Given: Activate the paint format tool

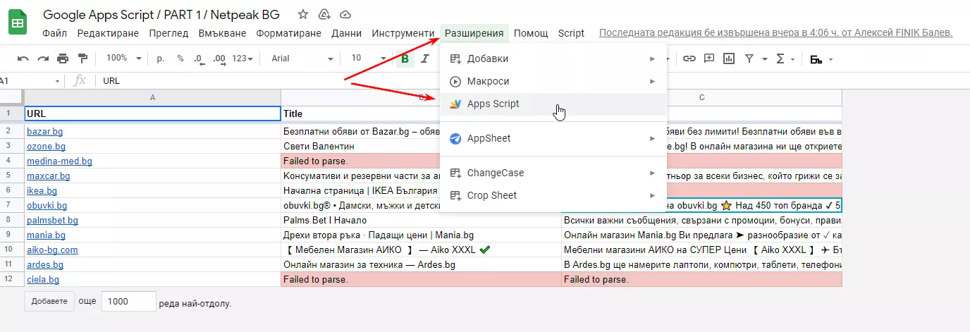Looking at the screenshot, I should point(82,59).
